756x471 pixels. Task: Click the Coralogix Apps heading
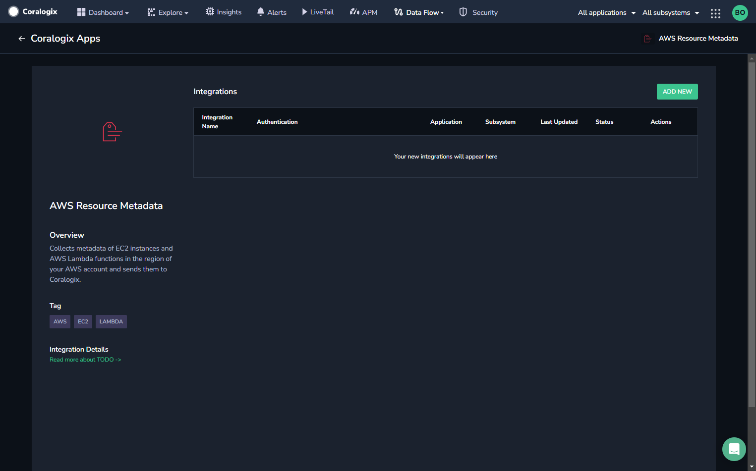coord(65,39)
